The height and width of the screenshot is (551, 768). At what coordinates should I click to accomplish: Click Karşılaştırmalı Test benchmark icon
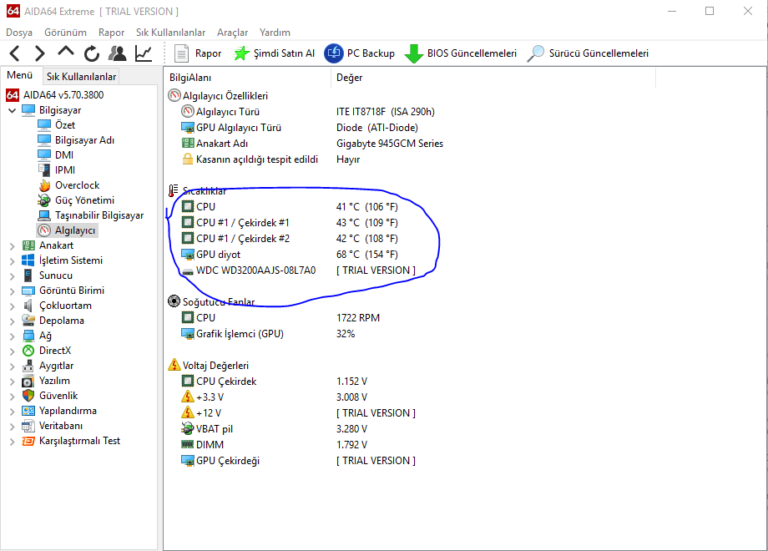click(x=28, y=442)
